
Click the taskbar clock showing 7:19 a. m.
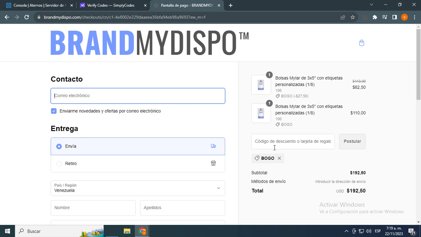coord(394,231)
